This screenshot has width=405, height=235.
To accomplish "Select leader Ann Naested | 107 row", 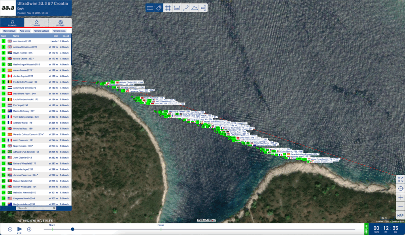I will (x=36, y=41).
